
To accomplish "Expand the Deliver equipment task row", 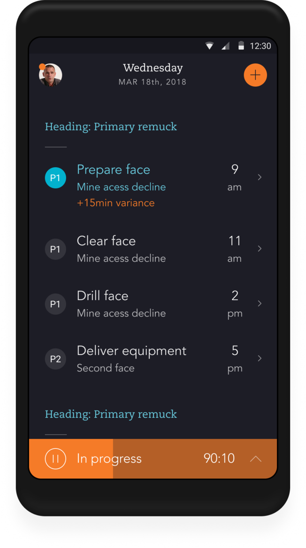I will [x=260, y=358].
